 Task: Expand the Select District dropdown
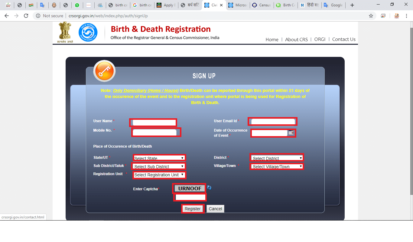tap(277, 158)
